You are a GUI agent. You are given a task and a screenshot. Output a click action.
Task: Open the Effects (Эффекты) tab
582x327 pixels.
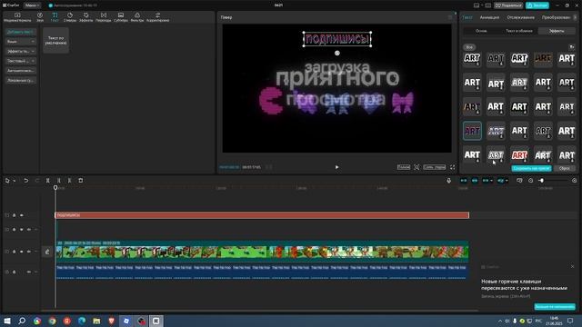pos(85,16)
